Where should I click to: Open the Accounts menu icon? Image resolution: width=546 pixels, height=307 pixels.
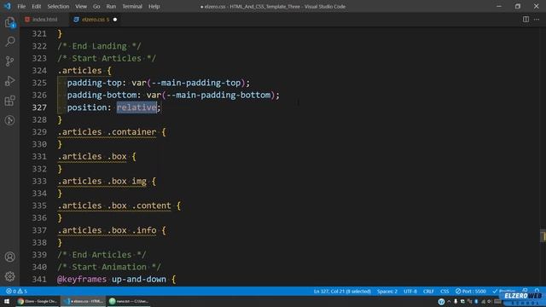9,257
